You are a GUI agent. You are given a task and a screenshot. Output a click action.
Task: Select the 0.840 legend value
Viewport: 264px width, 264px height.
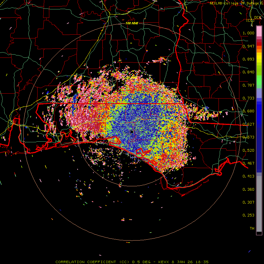click(248, 72)
